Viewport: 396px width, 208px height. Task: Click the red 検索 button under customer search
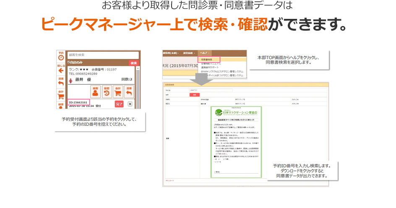[x=133, y=63]
